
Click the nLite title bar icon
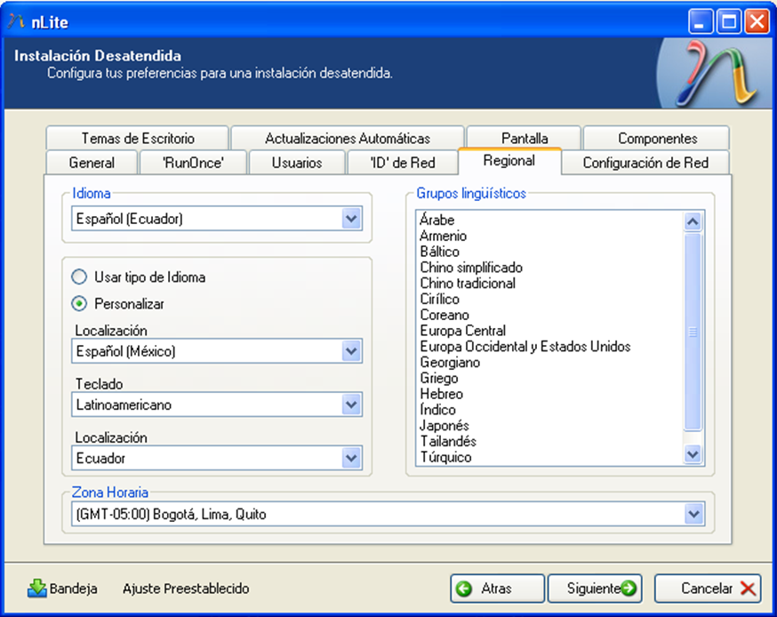click(16, 21)
